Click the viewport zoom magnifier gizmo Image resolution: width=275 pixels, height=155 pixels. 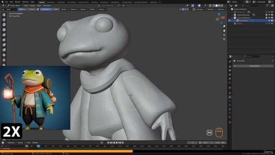(x=224, y=26)
